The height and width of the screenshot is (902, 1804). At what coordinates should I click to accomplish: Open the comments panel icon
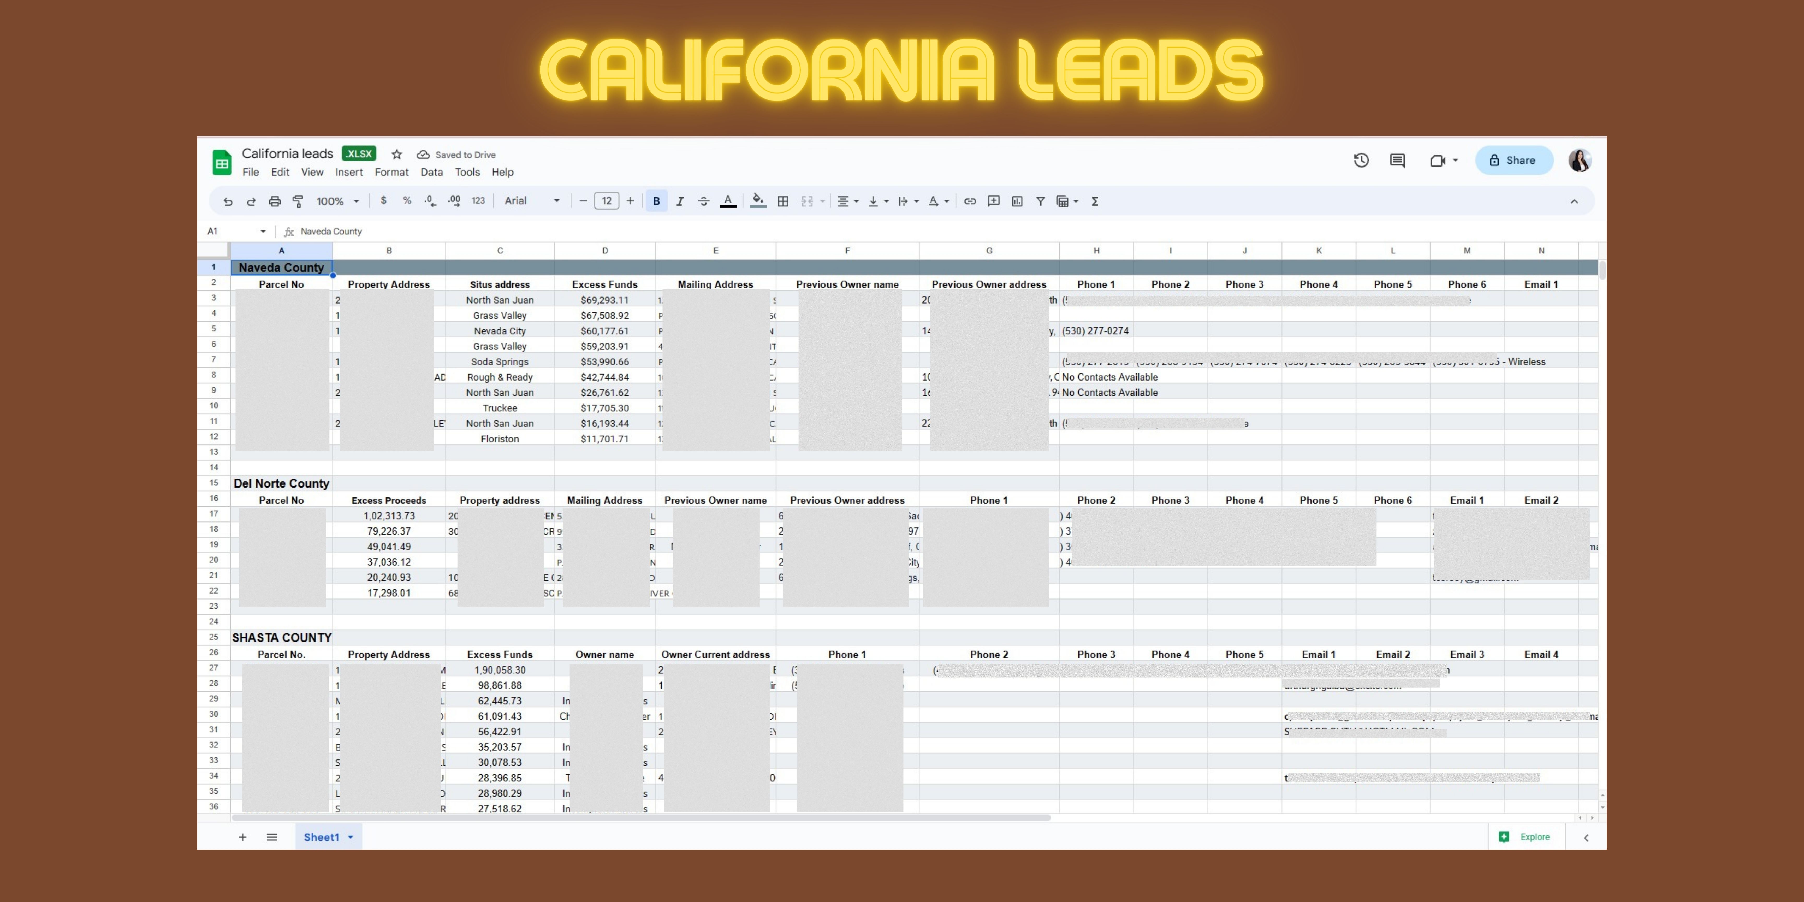1397,160
